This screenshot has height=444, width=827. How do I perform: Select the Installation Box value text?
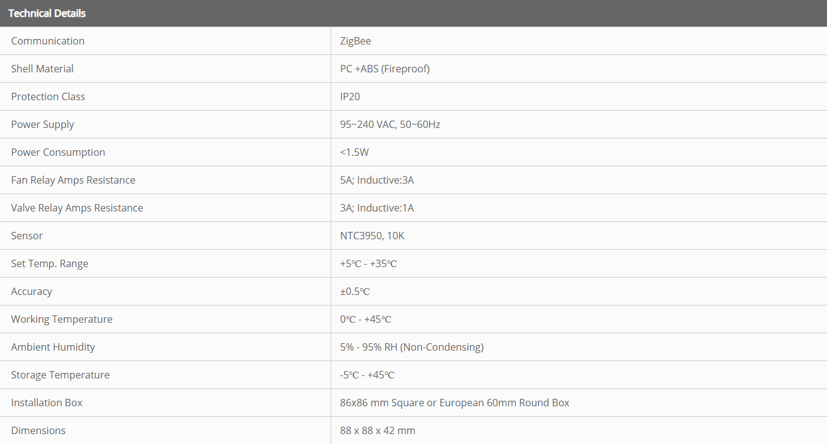(454, 403)
